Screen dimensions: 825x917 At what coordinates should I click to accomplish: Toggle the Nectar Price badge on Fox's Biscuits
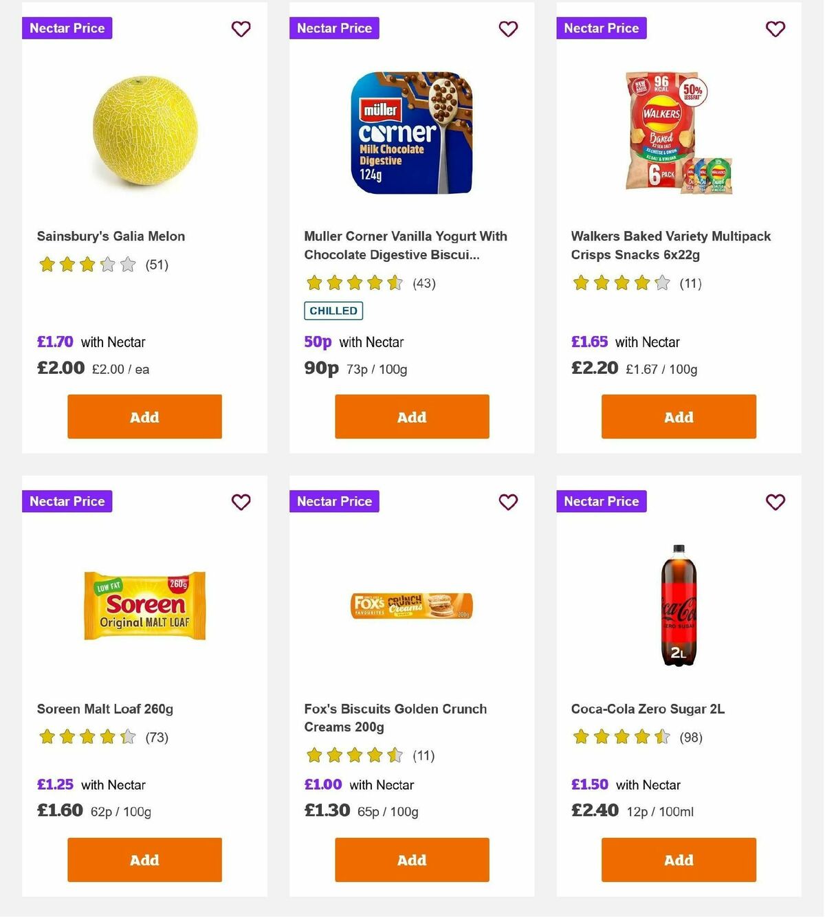pos(334,501)
